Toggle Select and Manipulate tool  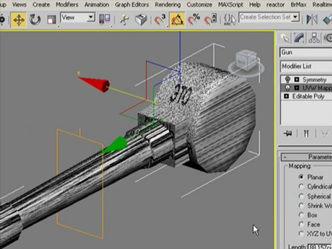point(124,20)
